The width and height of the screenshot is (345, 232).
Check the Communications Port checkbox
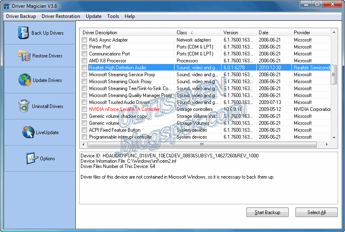click(84, 54)
